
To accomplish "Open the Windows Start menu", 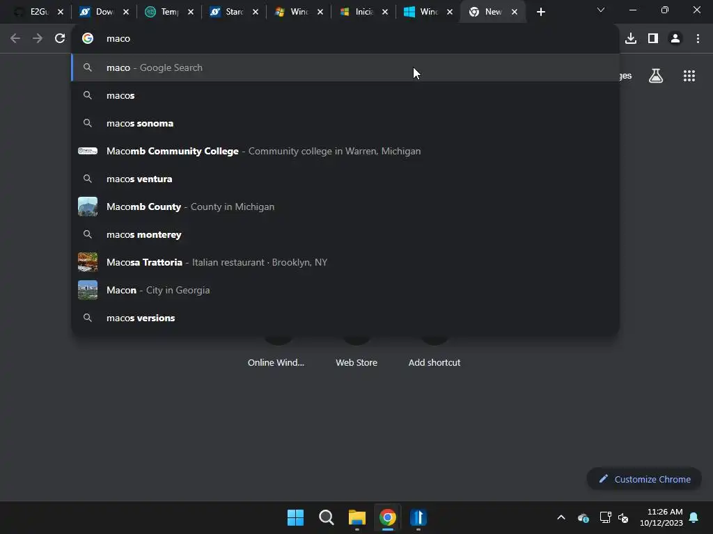I will click(x=295, y=517).
